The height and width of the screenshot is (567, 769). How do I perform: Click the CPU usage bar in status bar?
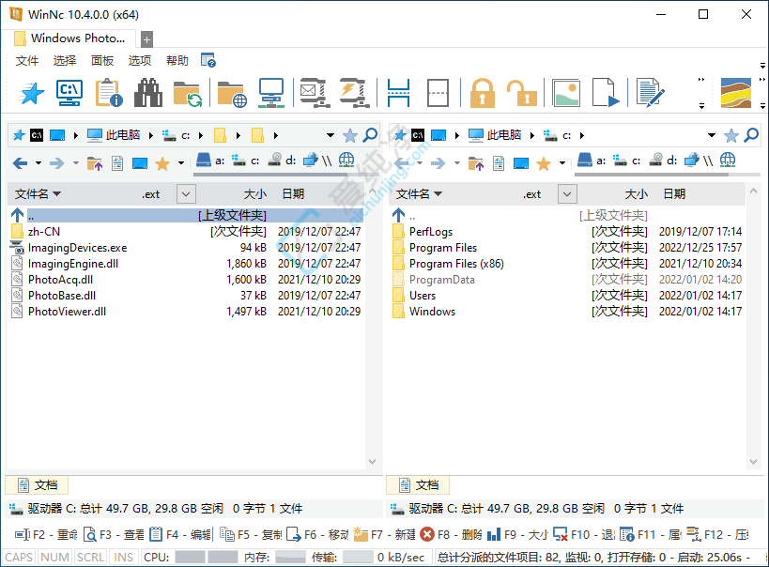point(206,558)
